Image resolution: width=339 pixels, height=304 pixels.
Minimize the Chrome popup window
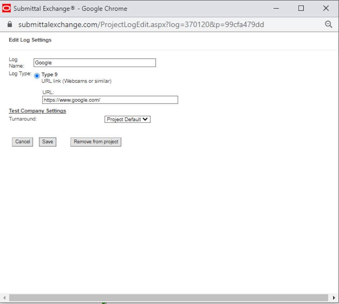pyautogui.click(x=276, y=8)
